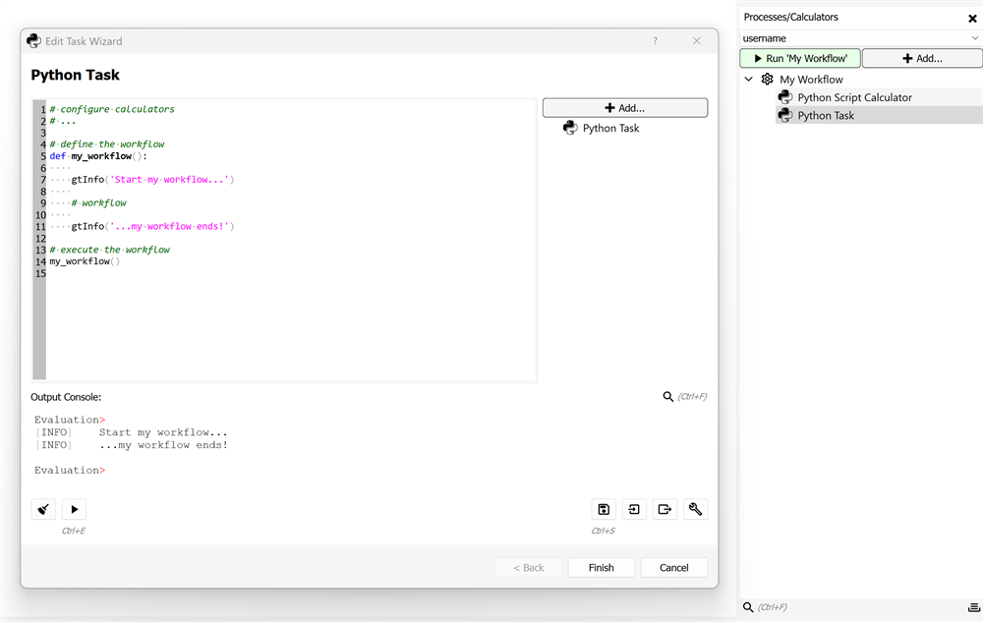983x622 pixels.
Task: Close the Processes/Calculators panel
Action: coord(972,18)
